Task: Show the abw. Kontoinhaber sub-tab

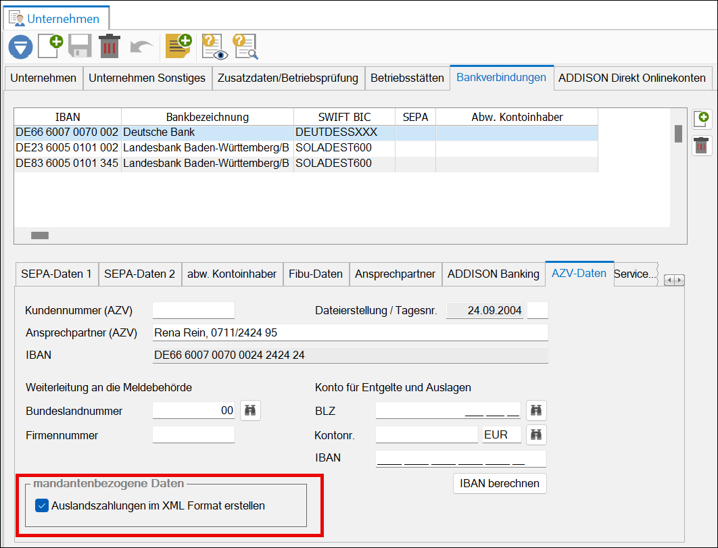Action: 232,274
